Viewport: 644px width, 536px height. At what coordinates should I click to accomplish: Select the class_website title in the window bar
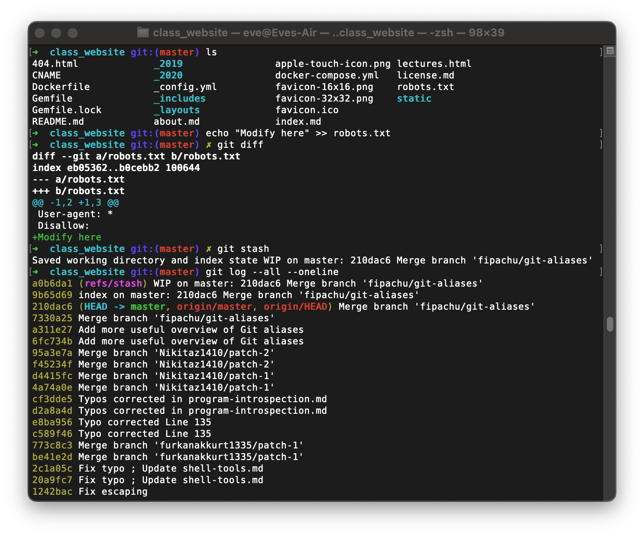190,33
